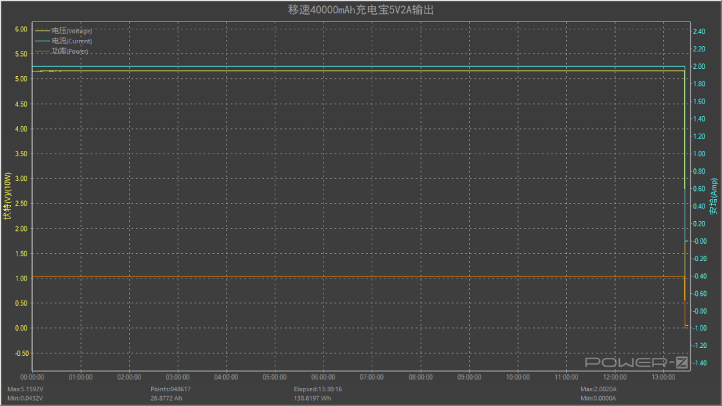This screenshot has width=722, height=406.
Task: Click the 5.50 voltage axis label
Action: pos(21,54)
